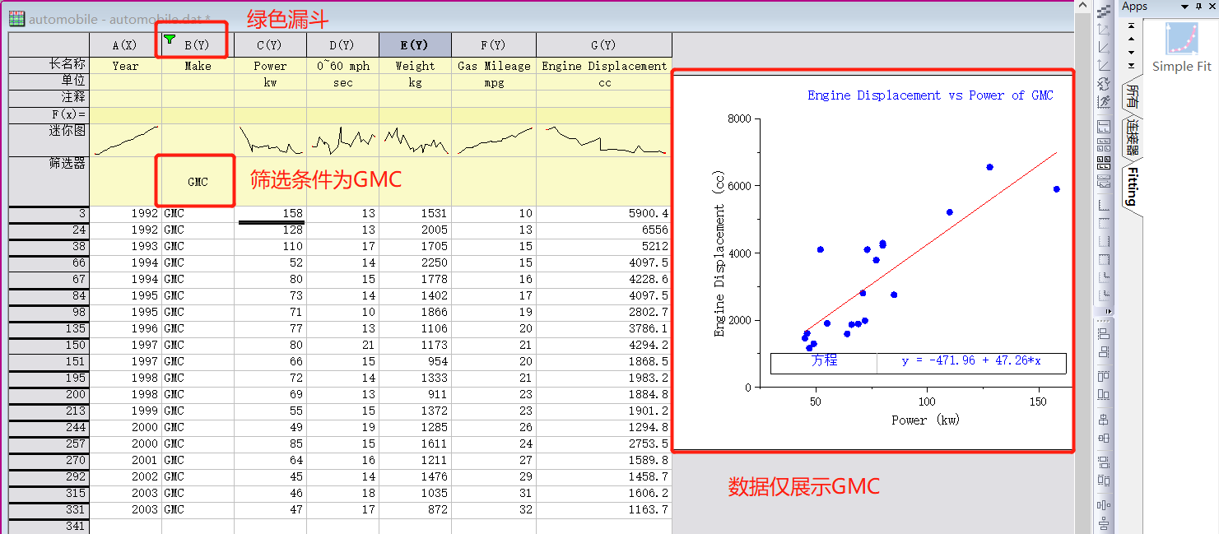This screenshot has width=1219, height=534.
Task: Click the center horizontally align icon
Action: [x=1104, y=437]
